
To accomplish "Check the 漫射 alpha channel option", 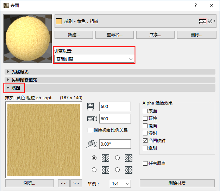I will click(145, 133).
